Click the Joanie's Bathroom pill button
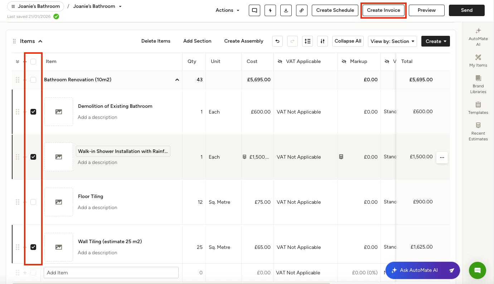 35,6
